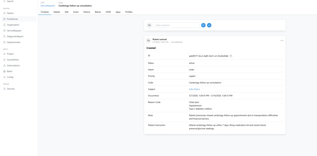Open the Questionnaire sidebar item icon
This screenshot has height=156, width=317.
(4, 42)
